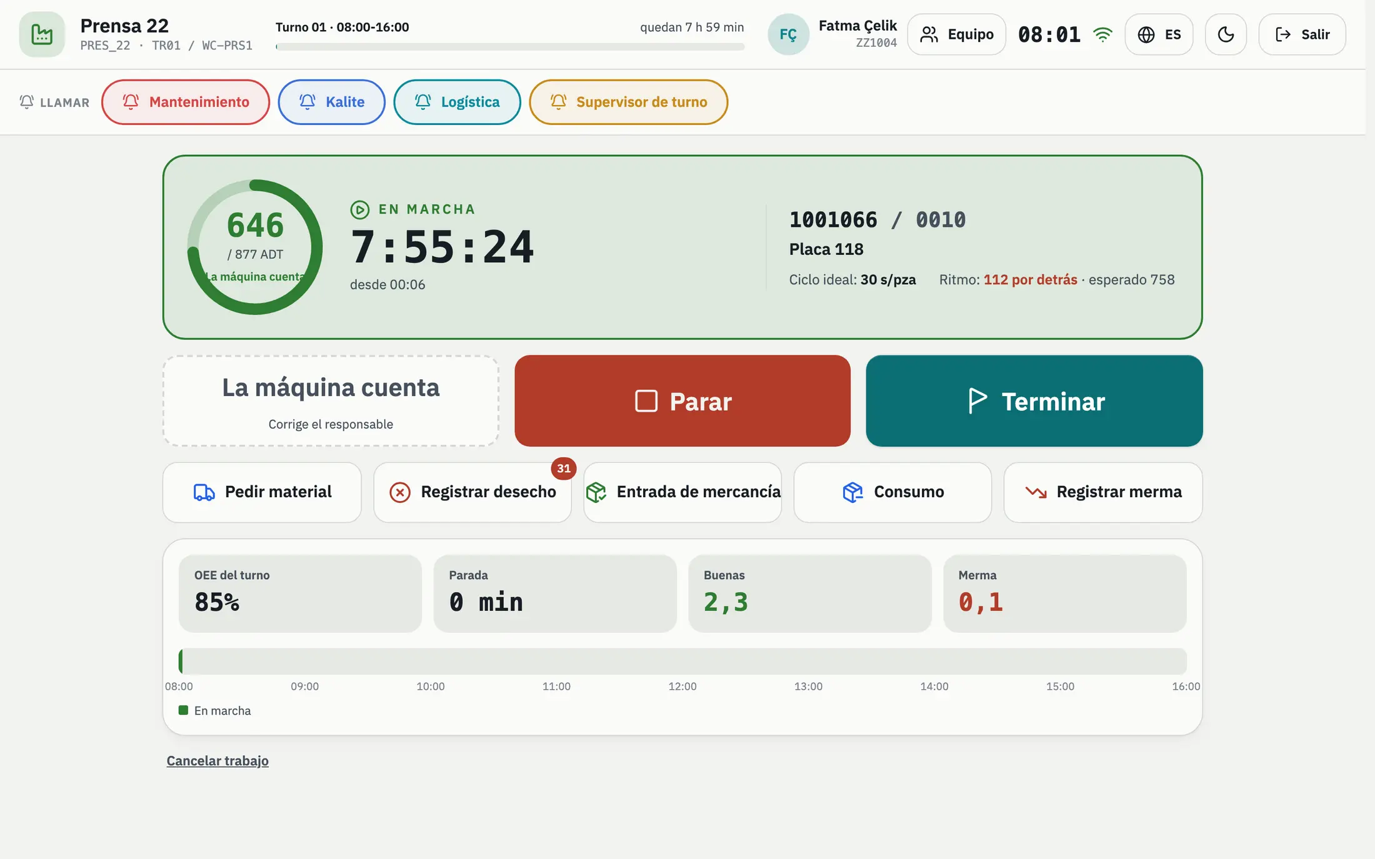This screenshot has height=859, width=1375.
Task: Click Turno 01 · 08:00-16:00 label
Action: (x=342, y=27)
